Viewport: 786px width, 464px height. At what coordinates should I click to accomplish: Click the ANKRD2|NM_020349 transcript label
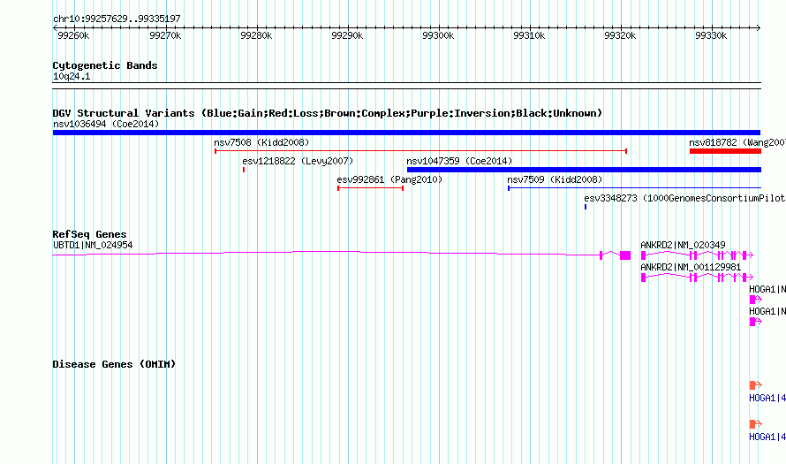point(683,246)
